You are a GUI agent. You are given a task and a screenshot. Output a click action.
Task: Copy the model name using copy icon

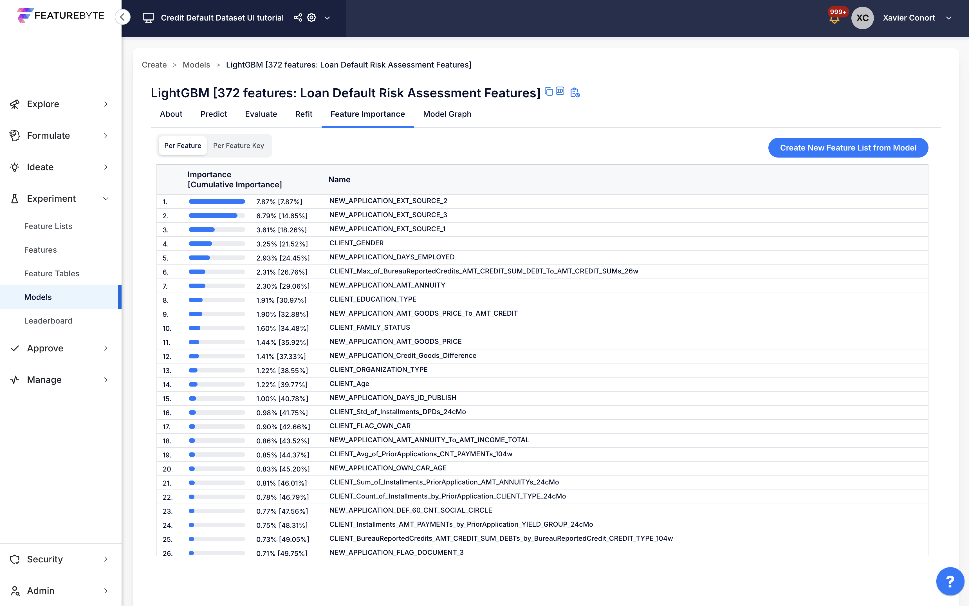coord(549,92)
